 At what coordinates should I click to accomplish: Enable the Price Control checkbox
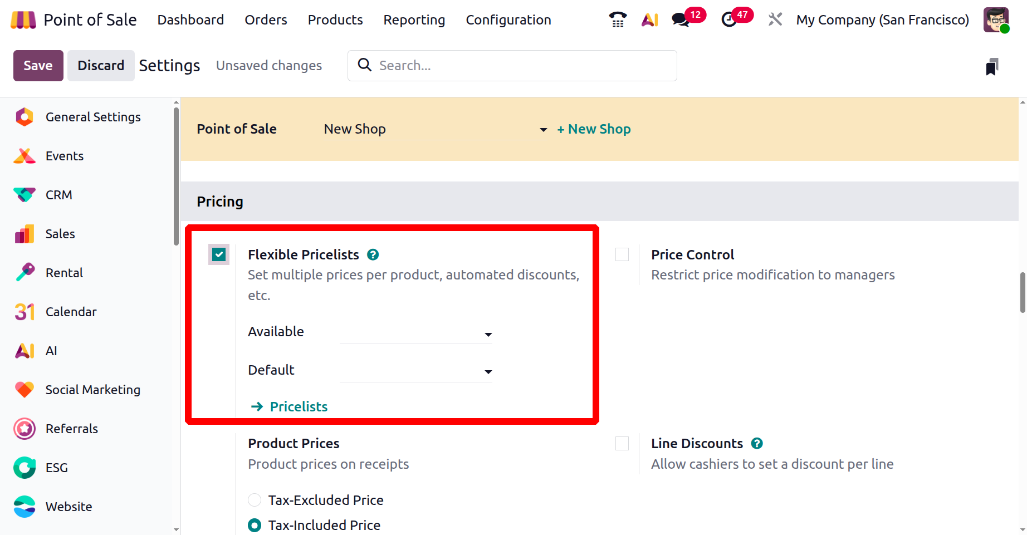622,255
